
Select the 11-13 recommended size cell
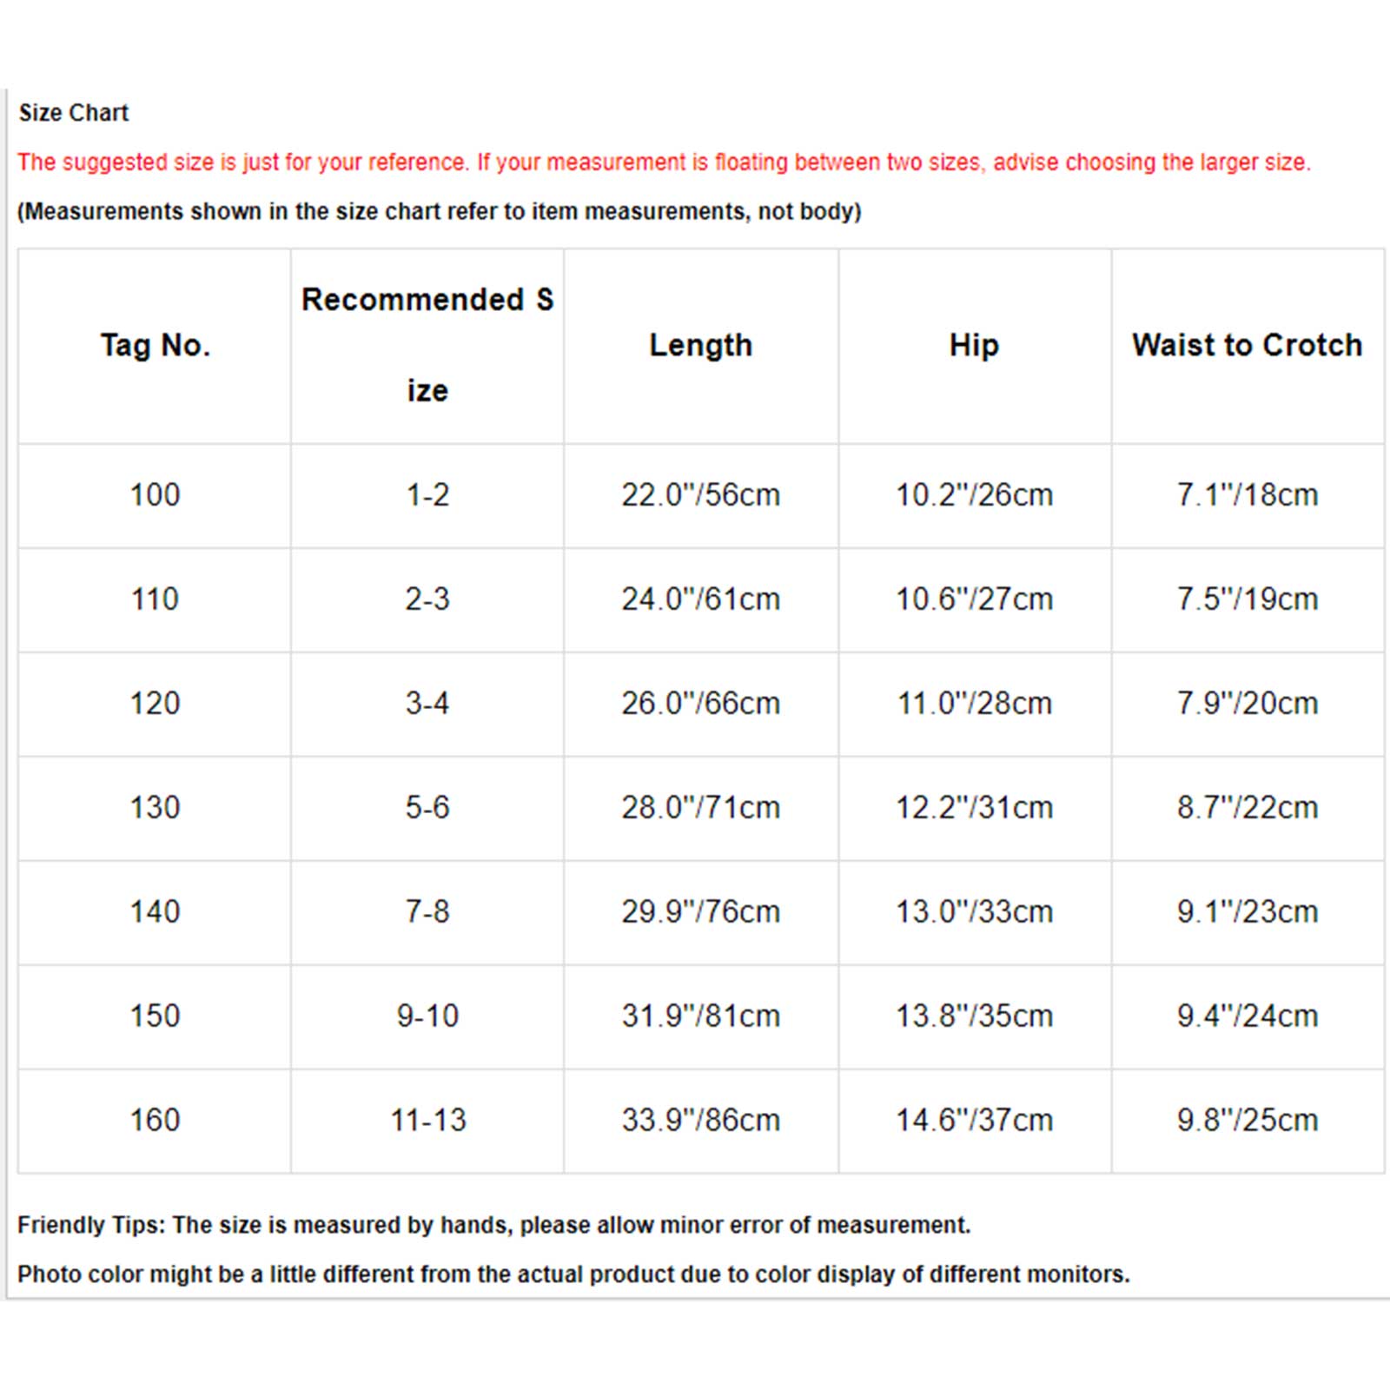(x=427, y=1121)
